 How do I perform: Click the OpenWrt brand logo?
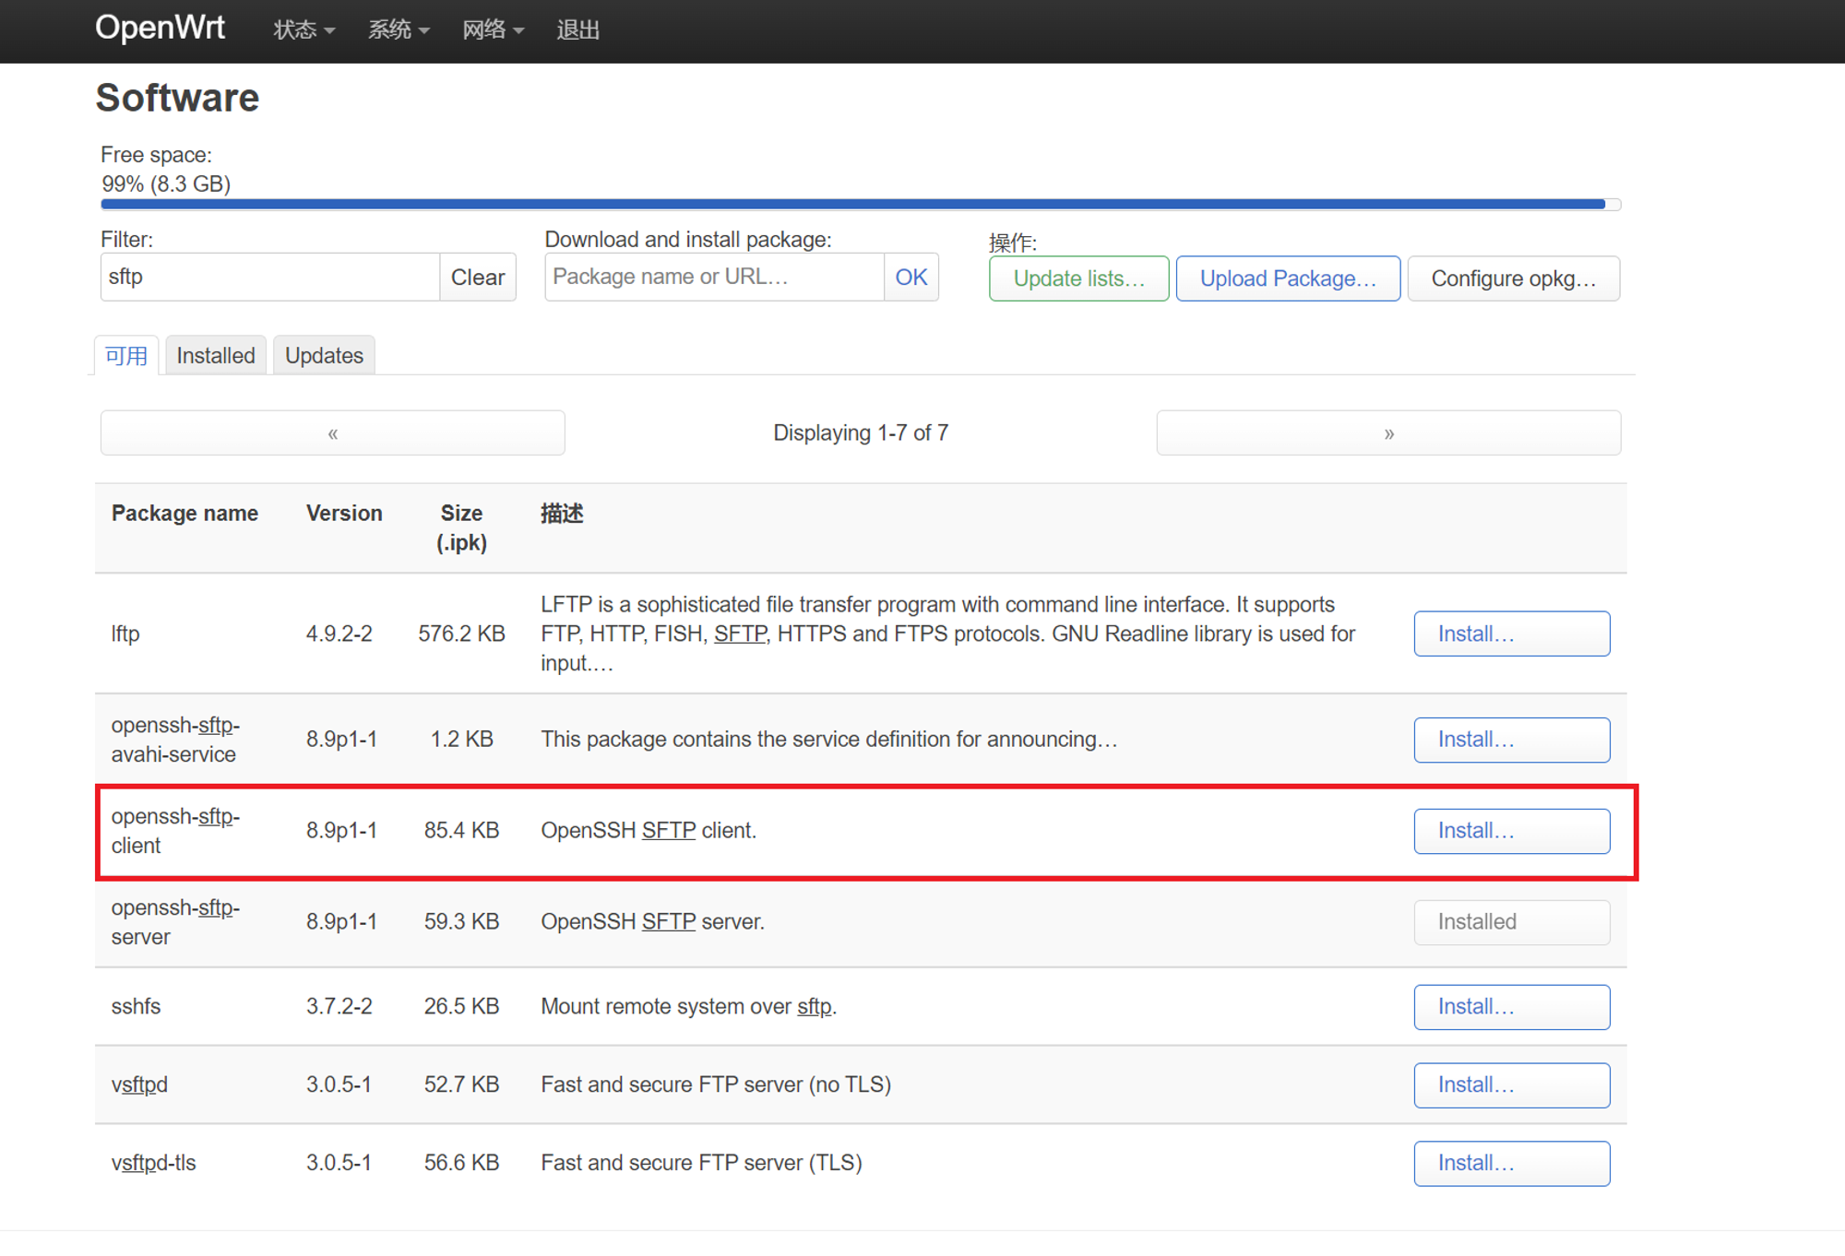coord(160,28)
